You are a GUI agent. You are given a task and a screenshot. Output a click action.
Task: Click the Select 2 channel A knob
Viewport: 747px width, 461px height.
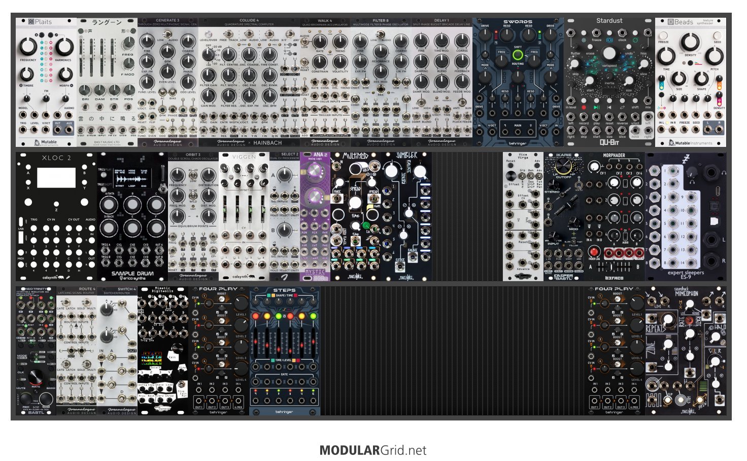(286, 175)
